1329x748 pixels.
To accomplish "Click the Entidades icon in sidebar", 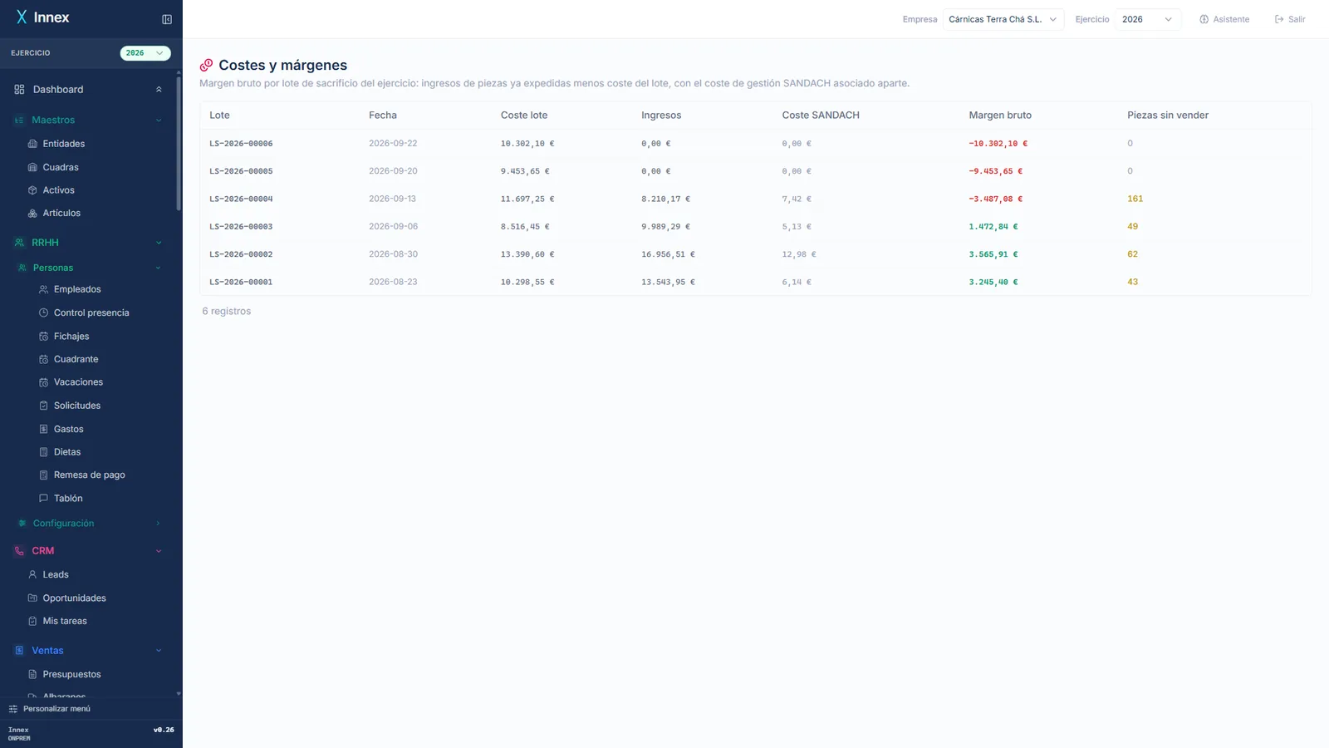I will pyautogui.click(x=32, y=144).
